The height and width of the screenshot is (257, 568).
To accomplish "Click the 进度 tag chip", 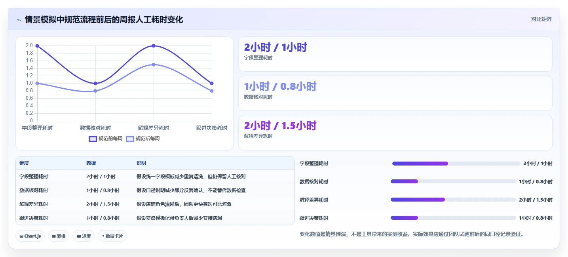I will (84, 236).
